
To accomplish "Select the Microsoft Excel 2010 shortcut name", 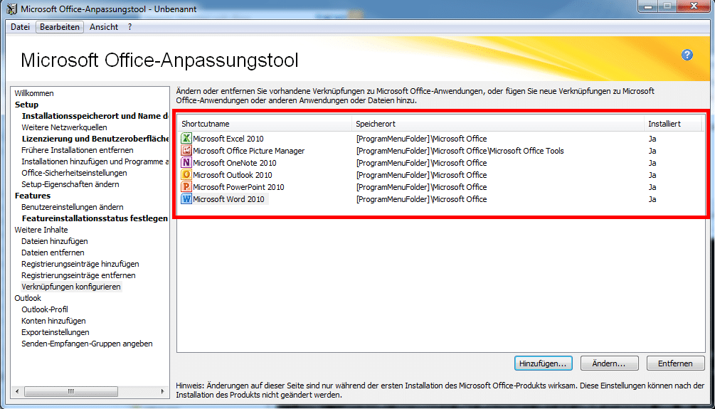I will point(228,139).
